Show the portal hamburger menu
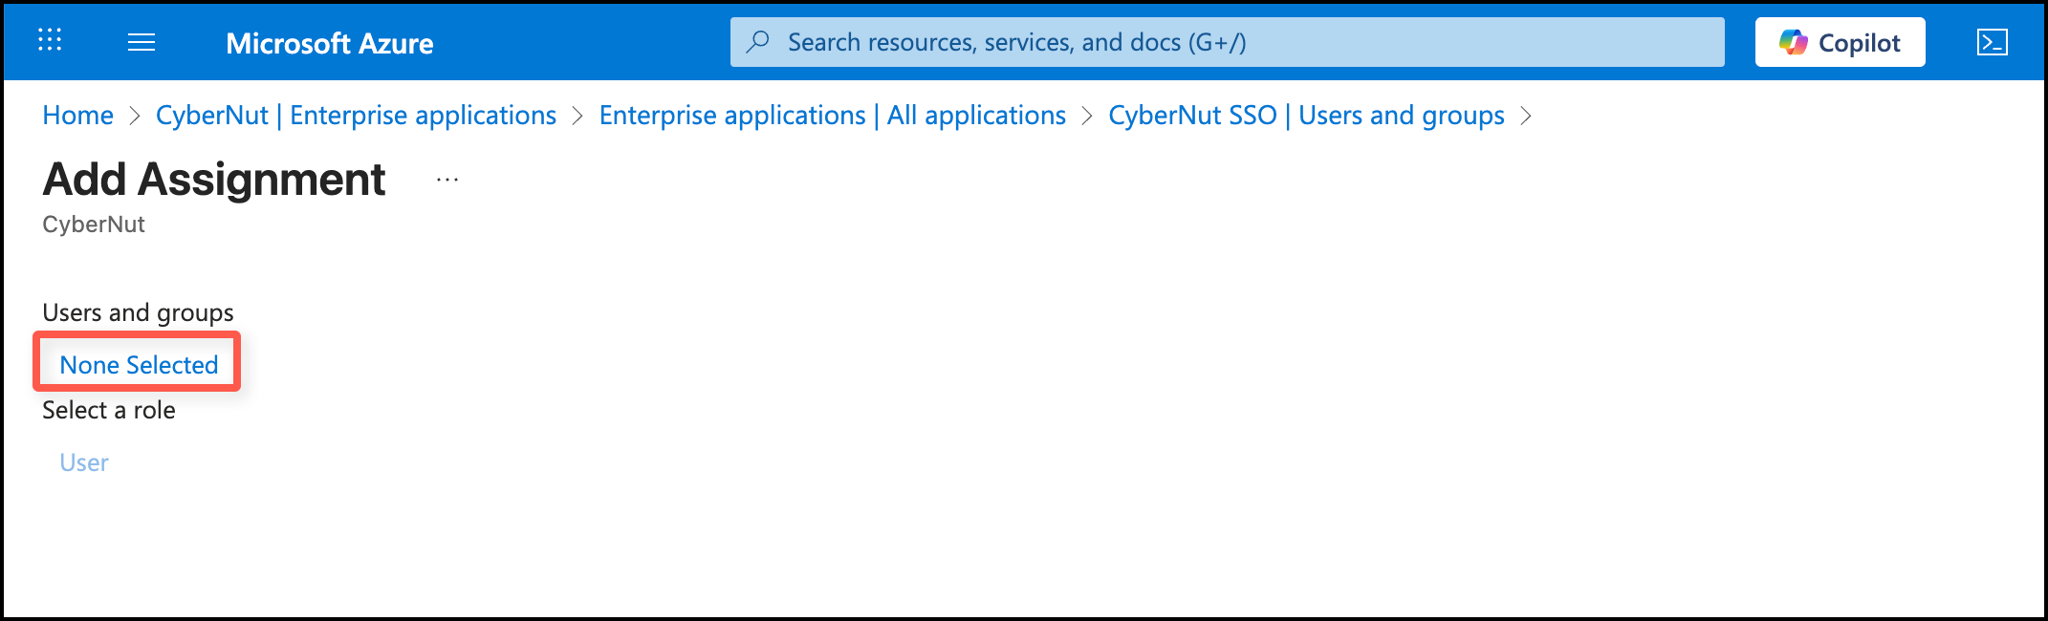Screen dimensions: 2048x621 [x=142, y=42]
